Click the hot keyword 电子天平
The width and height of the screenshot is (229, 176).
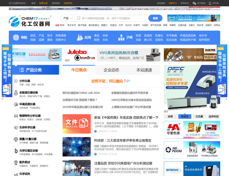tap(72, 25)
